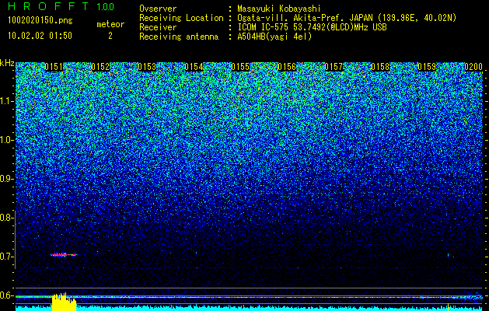Click the 0153 time marker
The width and height of the screenshot is (489, 311).
pyautogui.click(x=147, y=67)
